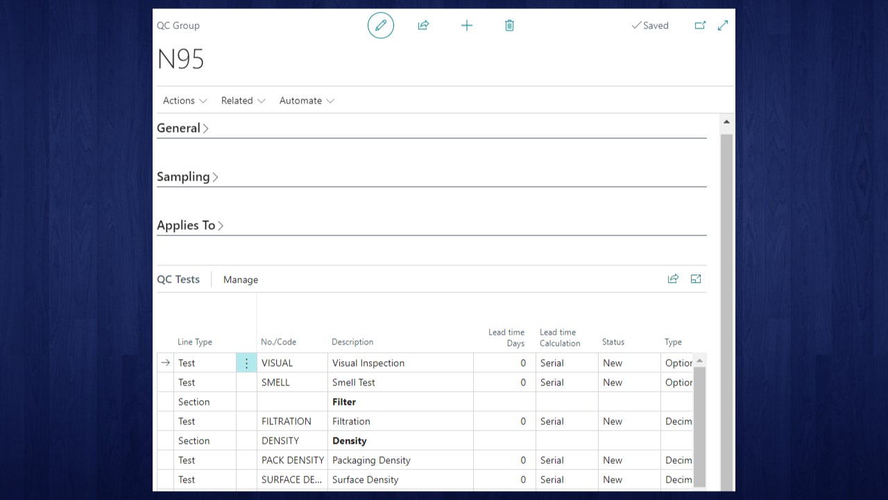The width and height of the screenshot is (888, 500).
Task: Select the SMELL code cell
Action: coord(292,383)
